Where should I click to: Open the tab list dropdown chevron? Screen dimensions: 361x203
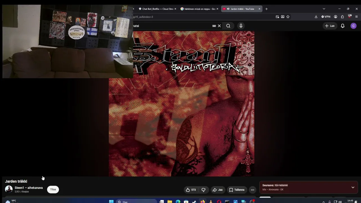point(324,9)
